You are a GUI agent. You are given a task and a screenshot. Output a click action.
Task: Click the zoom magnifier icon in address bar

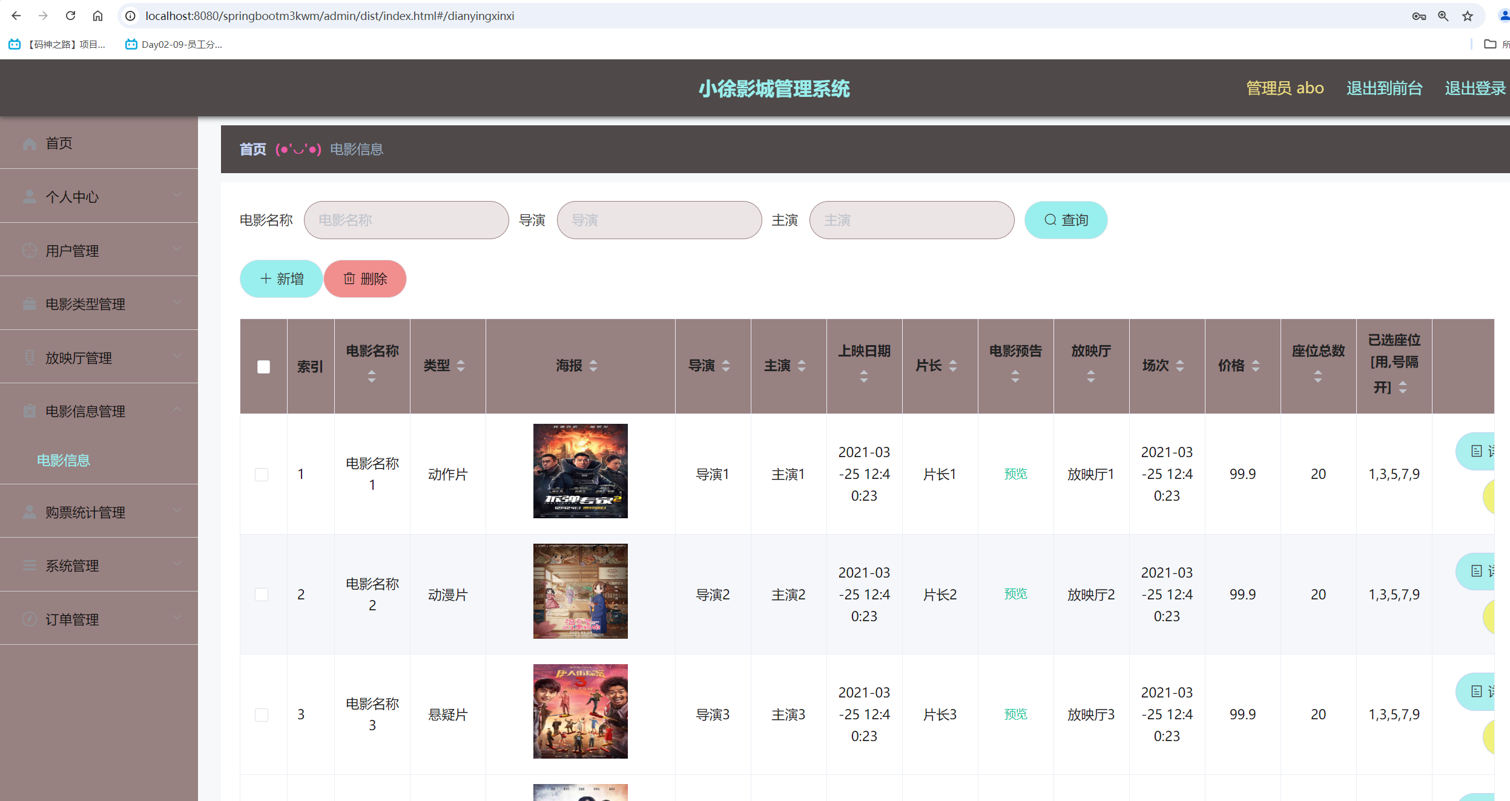pyautogui.click(x=1443, y=16)
